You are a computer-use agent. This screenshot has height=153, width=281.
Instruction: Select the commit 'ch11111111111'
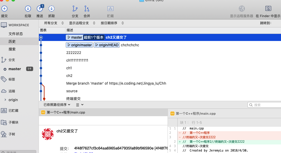coord(160,60)
